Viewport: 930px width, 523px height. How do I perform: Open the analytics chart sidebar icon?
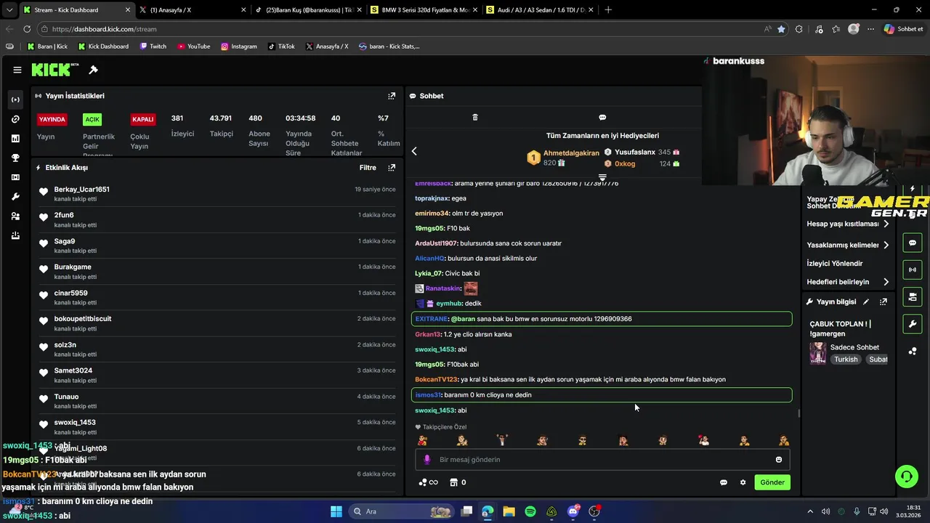pyautogui.click(x=16, y=138)
